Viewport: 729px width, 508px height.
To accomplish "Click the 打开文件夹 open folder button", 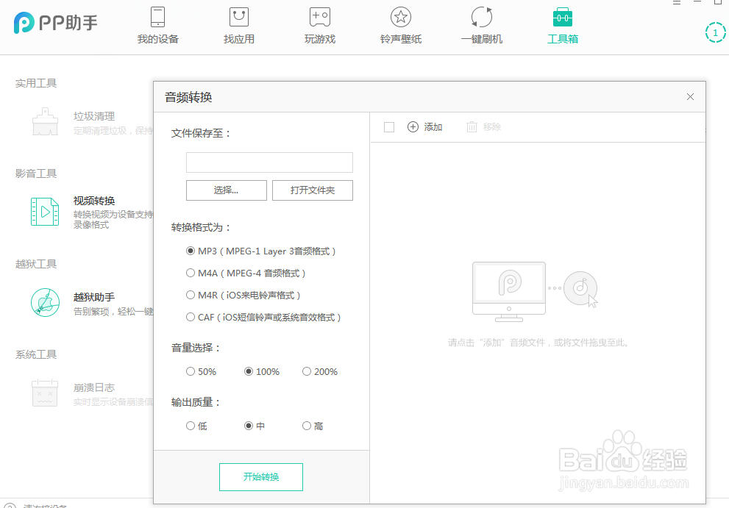I will 312,190.
